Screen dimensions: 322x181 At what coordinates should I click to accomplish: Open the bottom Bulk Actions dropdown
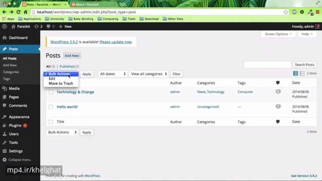tap(62, 132)
